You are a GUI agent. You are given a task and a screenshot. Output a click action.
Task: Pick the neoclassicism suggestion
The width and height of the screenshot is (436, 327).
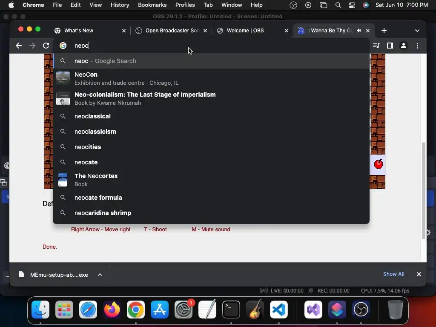[x=211, y=132]
